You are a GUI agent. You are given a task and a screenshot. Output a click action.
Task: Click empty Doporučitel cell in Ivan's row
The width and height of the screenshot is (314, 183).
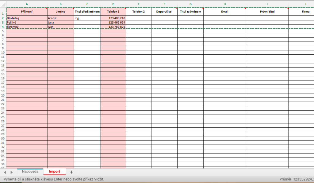point(164,27)
